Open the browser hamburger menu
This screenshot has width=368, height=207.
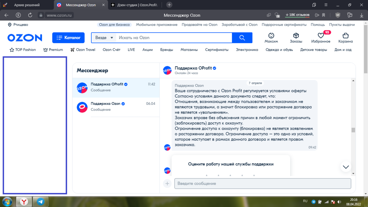click(326, 5)
